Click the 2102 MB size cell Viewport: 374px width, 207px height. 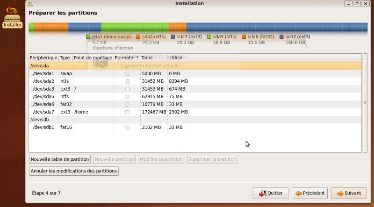[x=151, y=128]
